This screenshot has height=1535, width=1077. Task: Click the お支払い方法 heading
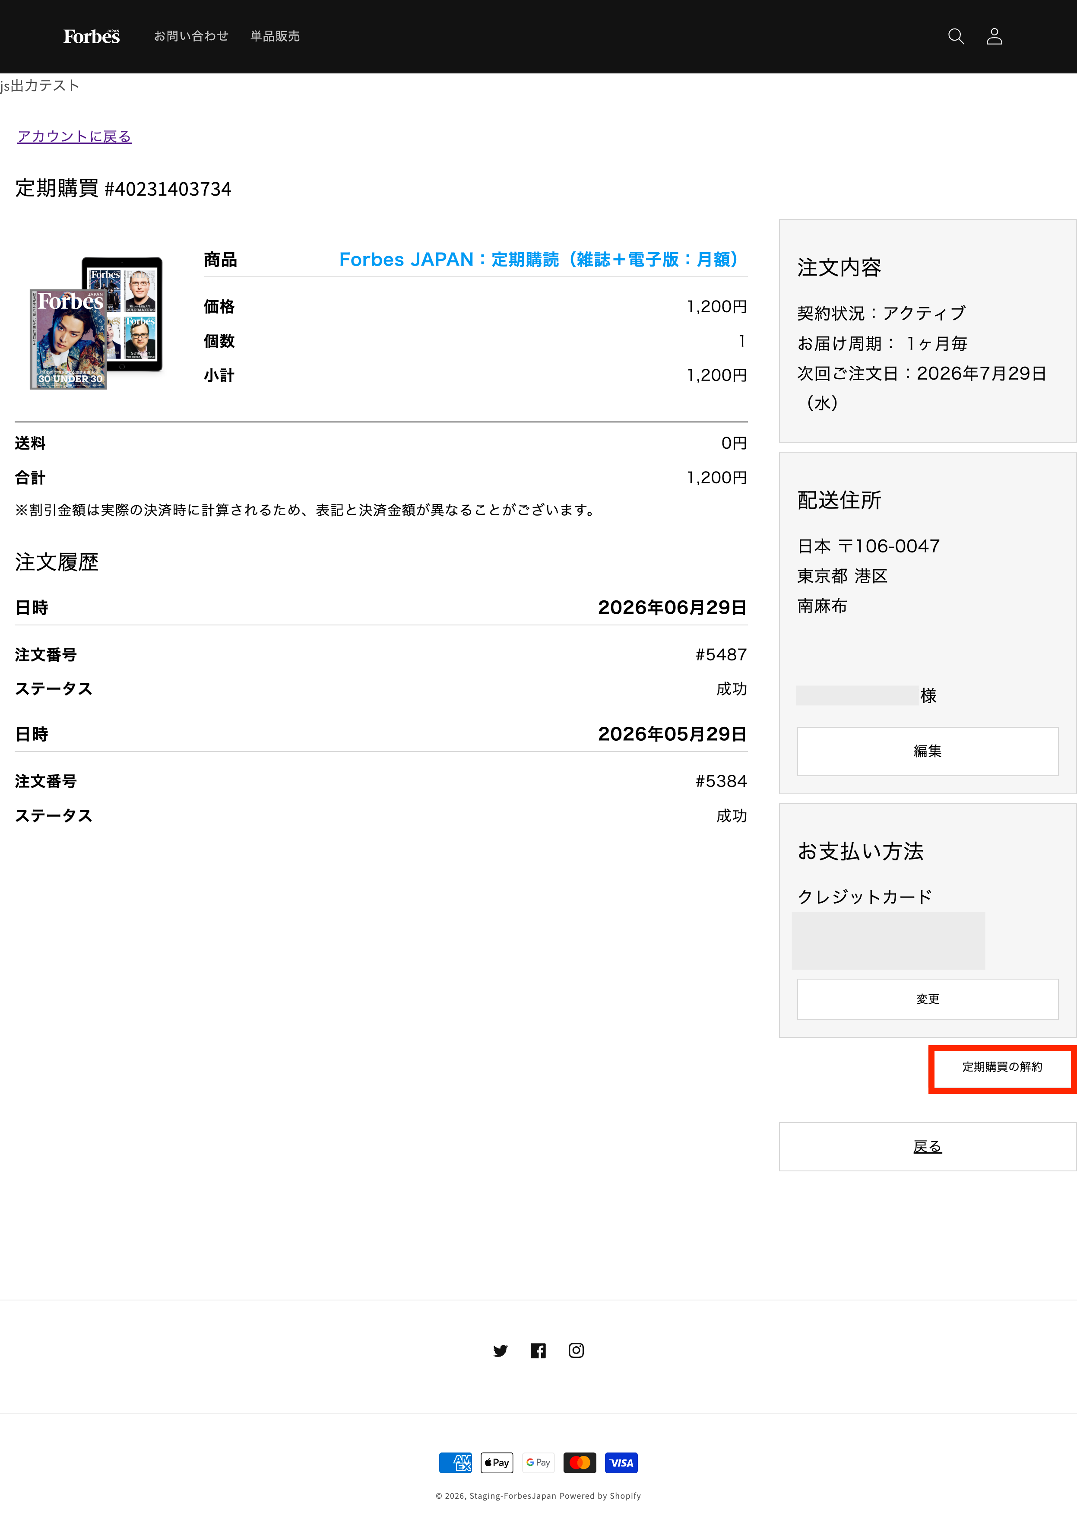point(860,851)
